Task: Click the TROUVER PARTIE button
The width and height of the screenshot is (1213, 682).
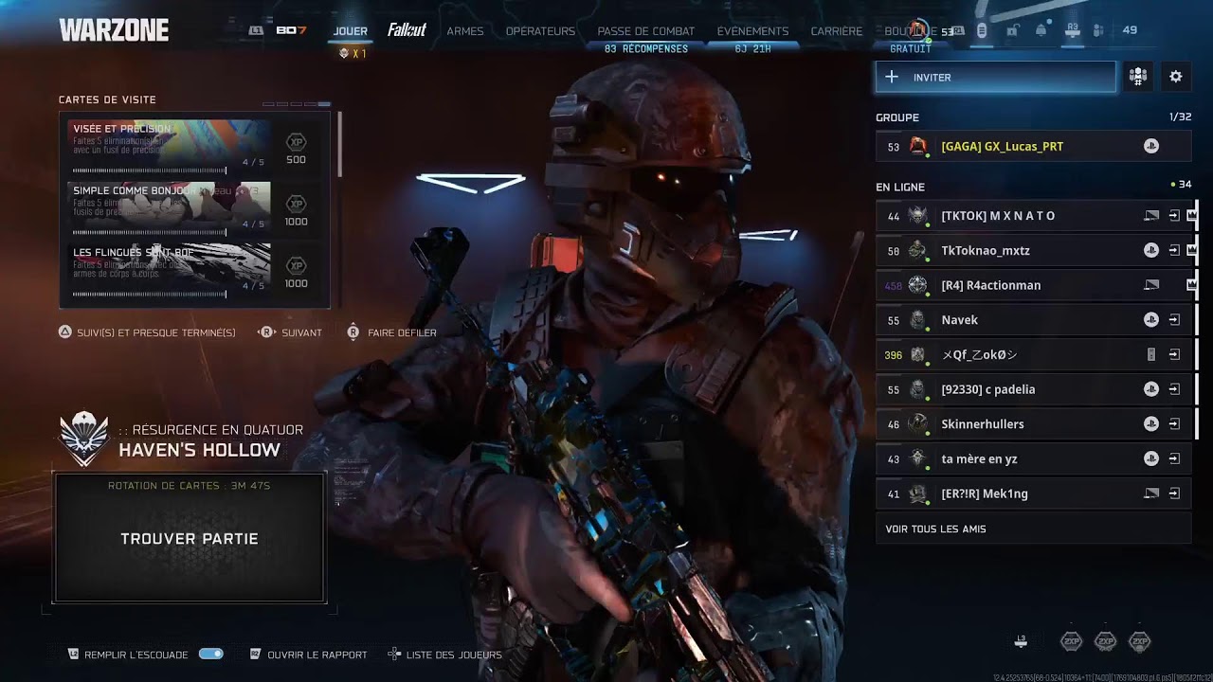Action: pos(190,538)
